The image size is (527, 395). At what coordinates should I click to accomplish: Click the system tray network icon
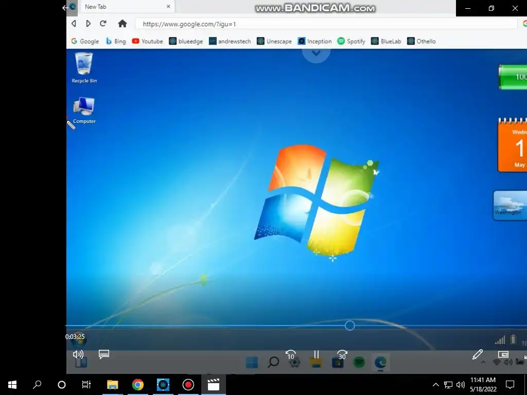click(448, 385)
